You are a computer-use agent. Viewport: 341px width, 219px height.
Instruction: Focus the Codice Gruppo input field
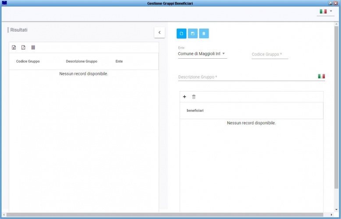270,55
